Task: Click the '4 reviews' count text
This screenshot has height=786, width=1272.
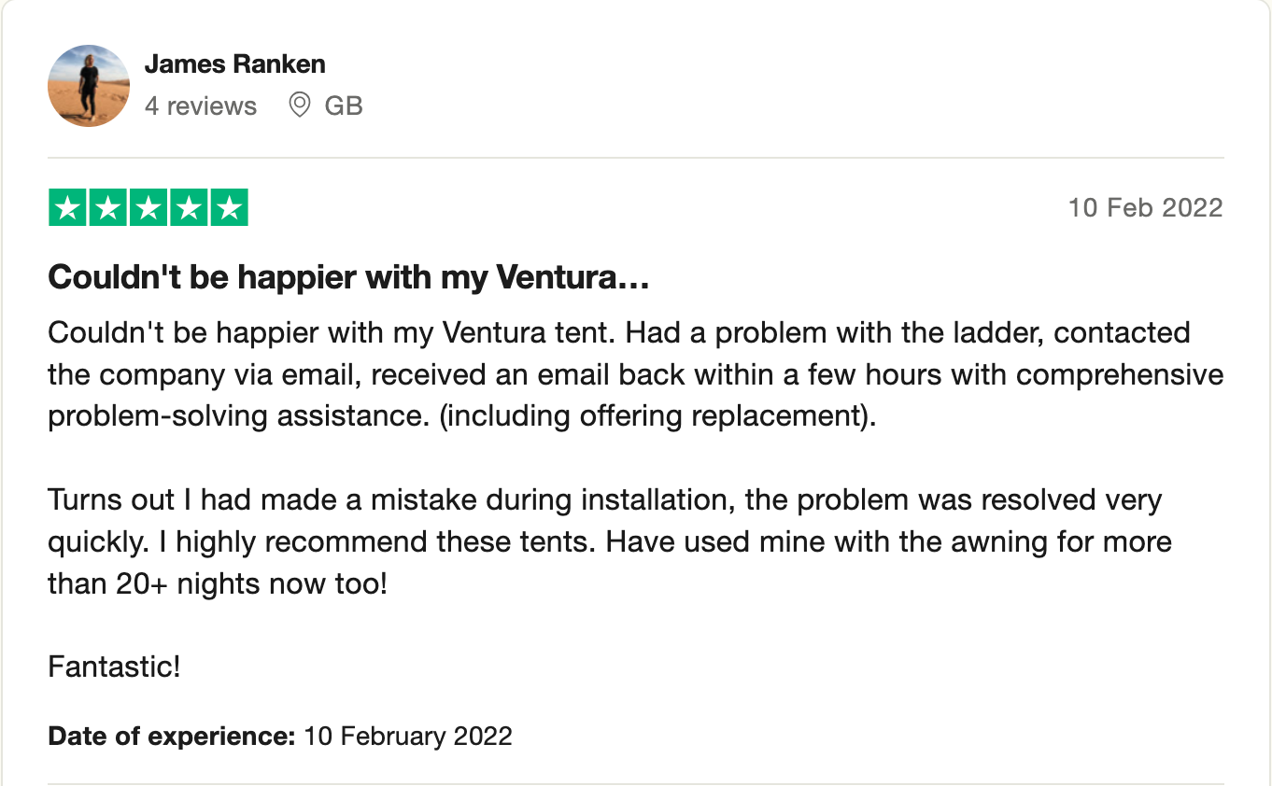Action: [x=200, y=106]
